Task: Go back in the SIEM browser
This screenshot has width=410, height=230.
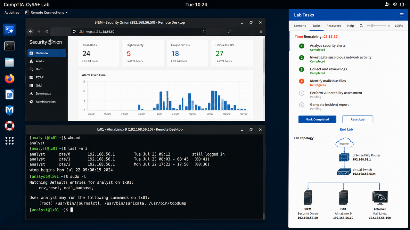Action: 31,32
